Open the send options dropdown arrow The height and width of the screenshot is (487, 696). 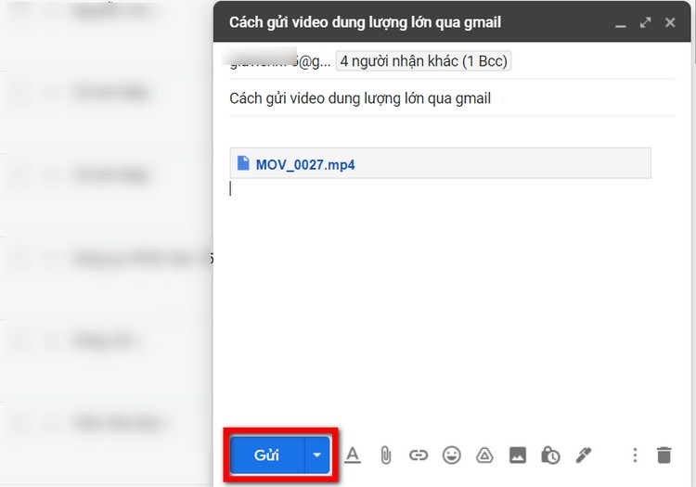pyautogui.click(x=317, y=455)
